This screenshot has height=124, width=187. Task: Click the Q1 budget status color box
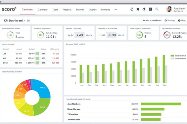(37, 58)
